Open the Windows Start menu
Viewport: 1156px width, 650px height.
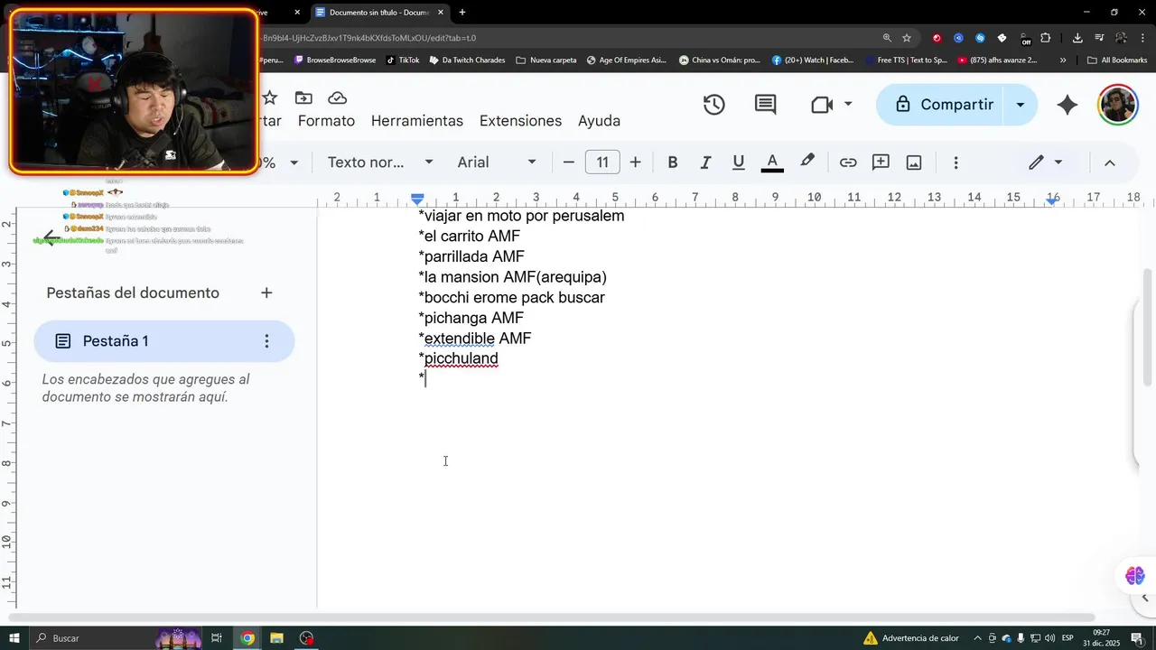point(14,638)
